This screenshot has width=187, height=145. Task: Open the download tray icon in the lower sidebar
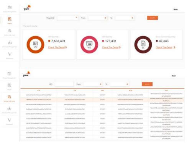click(x=9, y=108)
